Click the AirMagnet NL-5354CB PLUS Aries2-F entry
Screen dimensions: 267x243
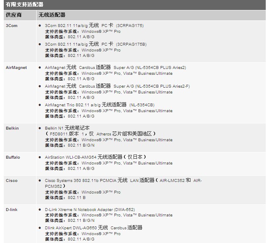coord(117,86)
